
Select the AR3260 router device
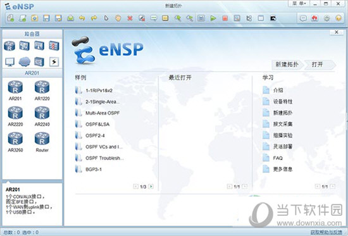coord(15,142)
